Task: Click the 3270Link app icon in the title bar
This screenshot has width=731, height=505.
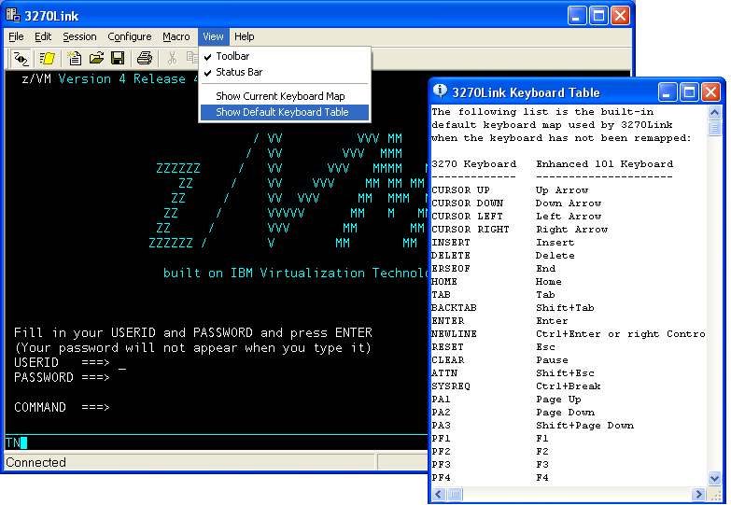Action: (x=12, y=15)
